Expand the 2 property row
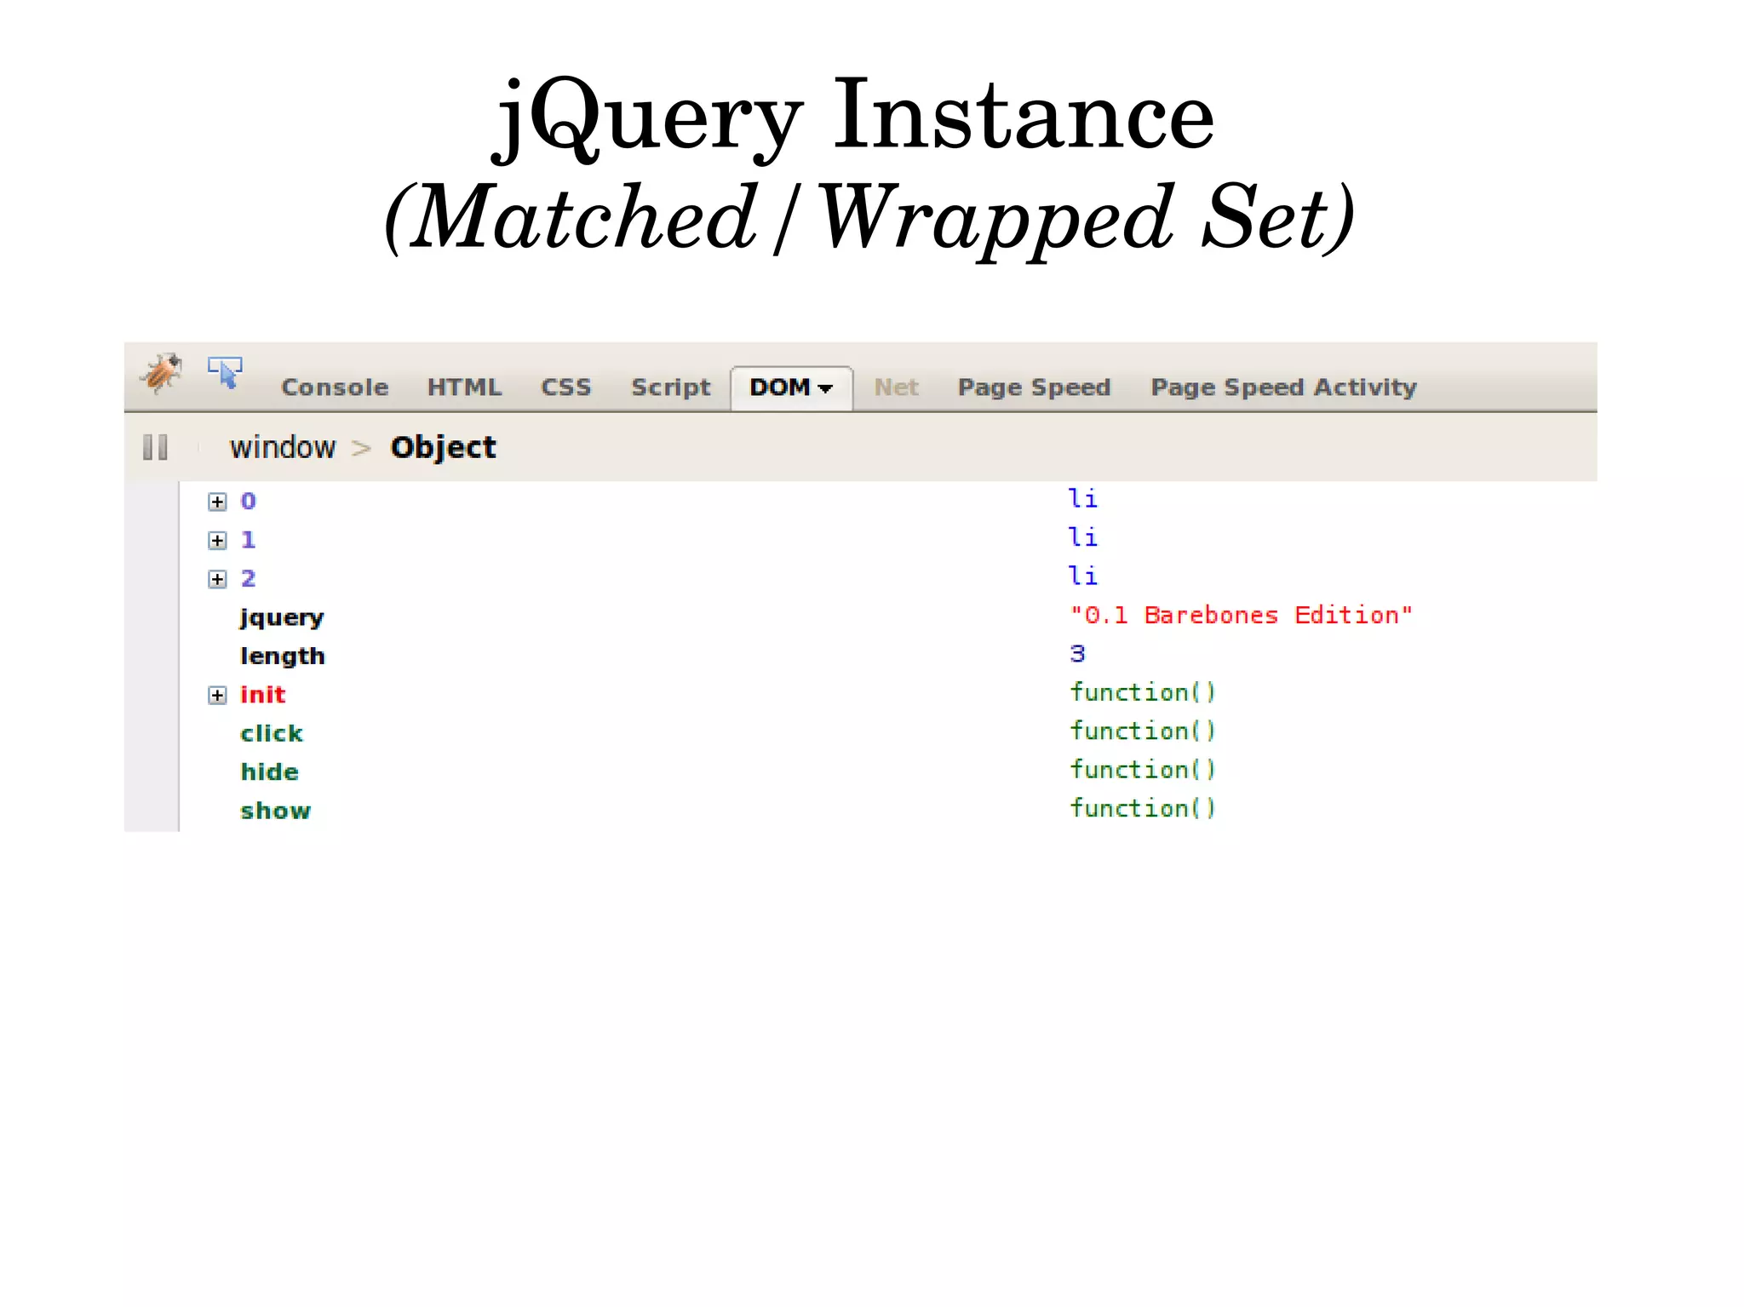This screenshot has width=1744, height=1307. (x=218, y=579)
